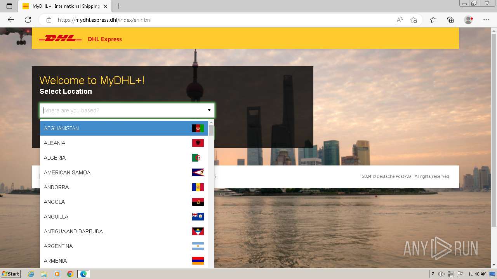The image size is (497, 279).
Task: Close the MyDHL+ tab
Action: click(106, 6)
